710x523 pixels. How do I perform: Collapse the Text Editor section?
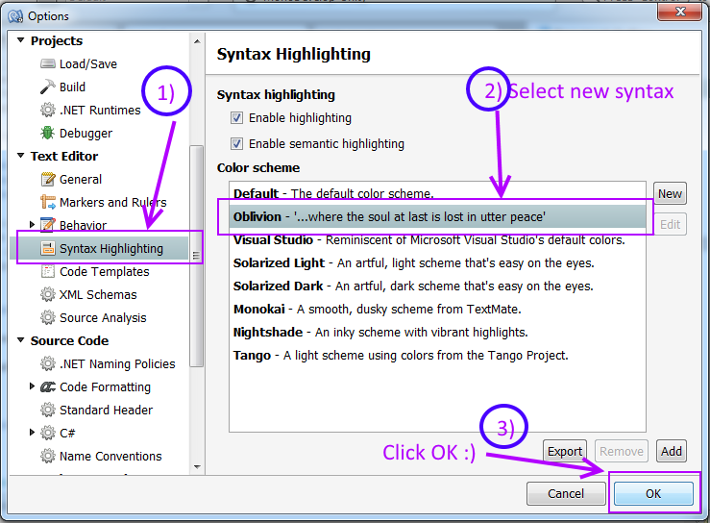pos(20,156)
